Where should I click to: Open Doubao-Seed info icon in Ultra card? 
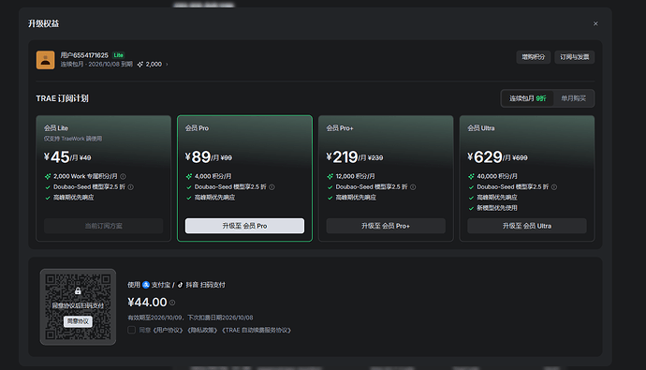(554, 187)
